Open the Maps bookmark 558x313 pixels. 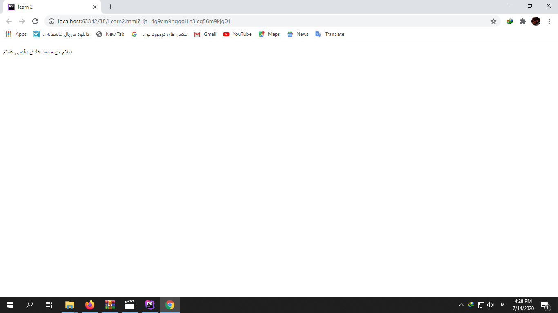tap(269, 34)
